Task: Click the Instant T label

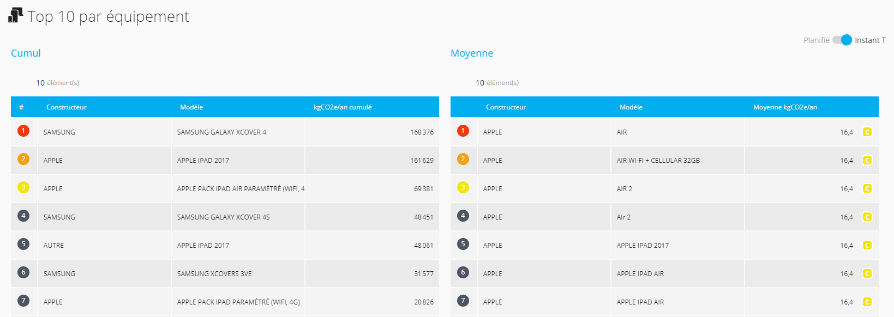Action: click(x=870, y=40)
